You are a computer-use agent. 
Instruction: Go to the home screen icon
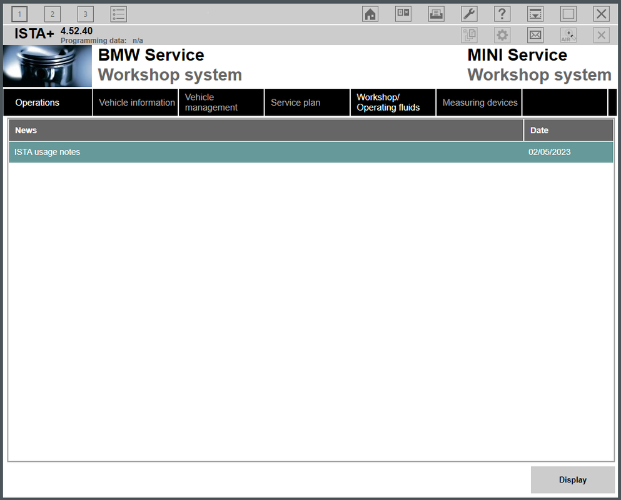pos(370,14)
